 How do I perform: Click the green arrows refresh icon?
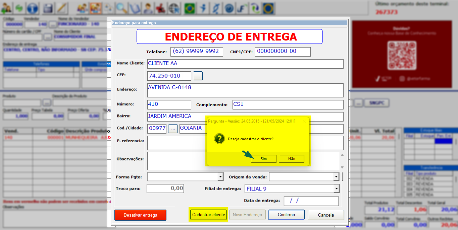[19, 8]
